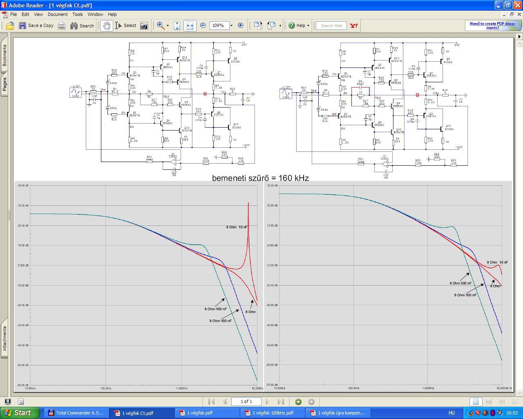Switch to Total Commander taskbar window
The height and width of the screenshot is (419, 523).
(76, 413)
